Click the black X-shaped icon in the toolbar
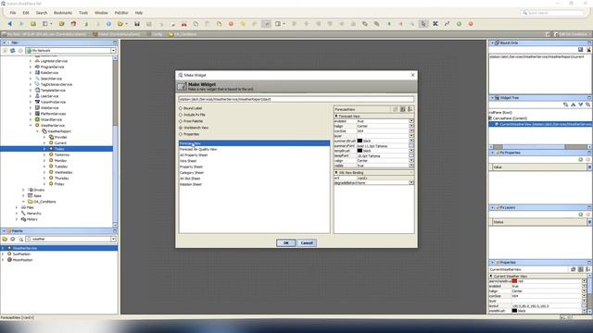593x333 pixels. (435, 24)
